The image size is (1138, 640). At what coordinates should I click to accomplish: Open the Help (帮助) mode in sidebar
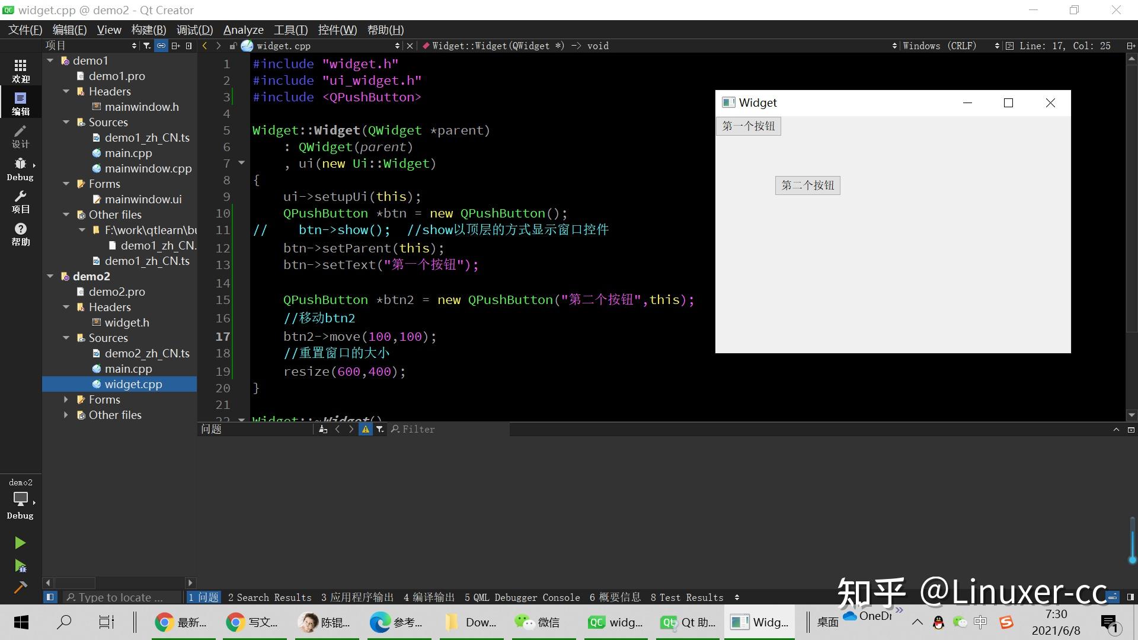click(20, 234)
